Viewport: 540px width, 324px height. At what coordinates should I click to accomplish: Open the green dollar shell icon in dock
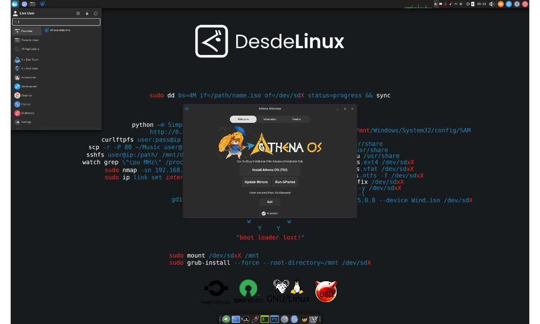click(x=265, y=319)
